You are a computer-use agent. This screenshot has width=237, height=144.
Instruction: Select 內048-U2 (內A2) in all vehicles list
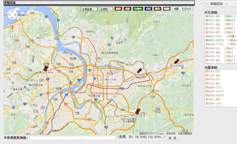click(220, 48)
